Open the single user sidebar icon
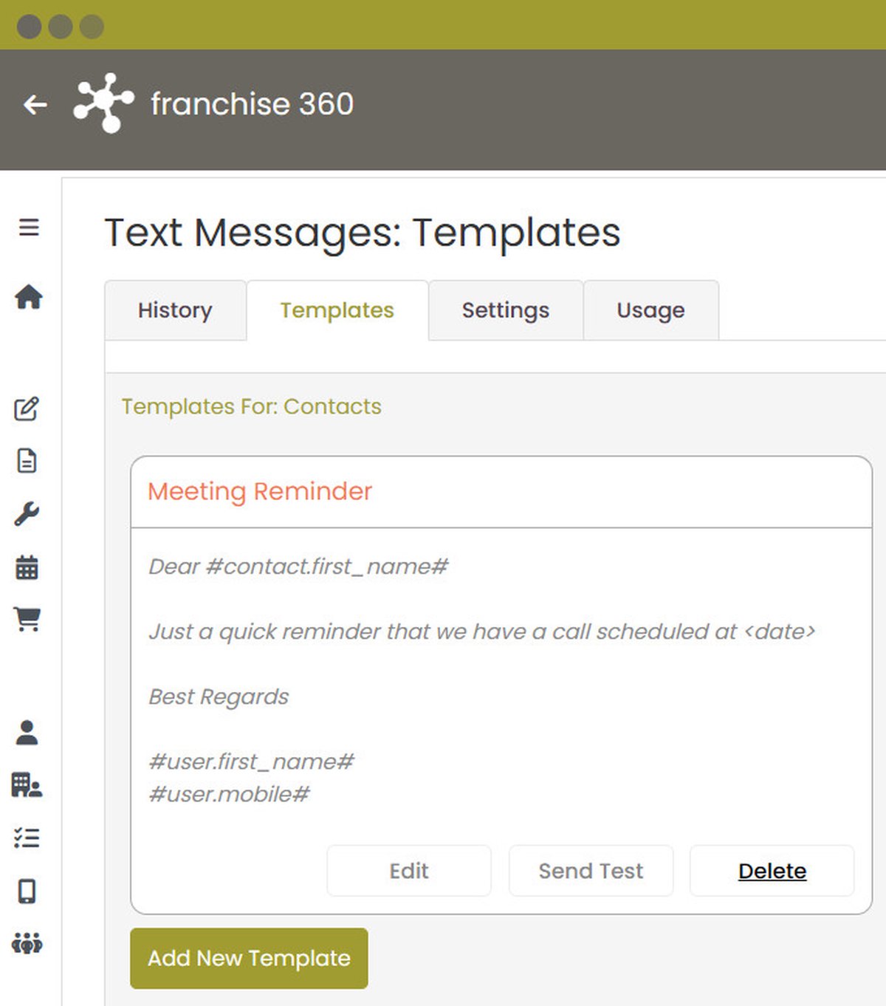The image size is (886, 1006). click(x=27, y=732)
